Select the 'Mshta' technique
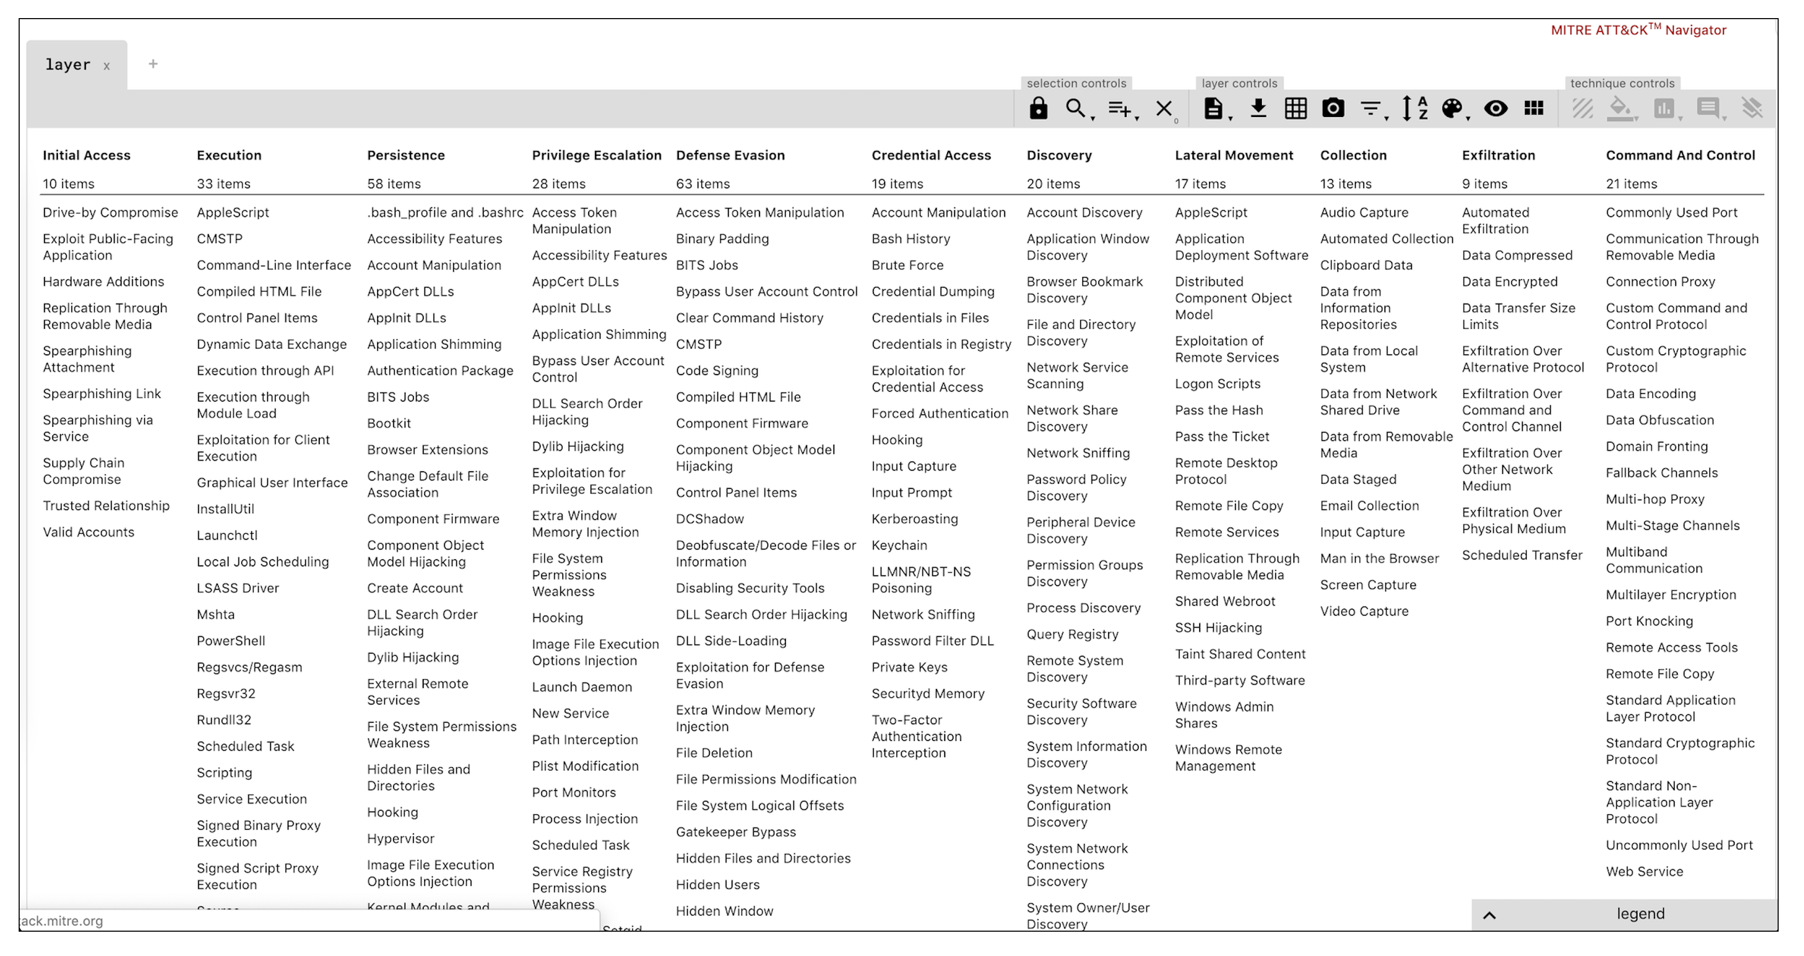The height and width of the screenshot is (956, 1804). (x=215, y=614)
